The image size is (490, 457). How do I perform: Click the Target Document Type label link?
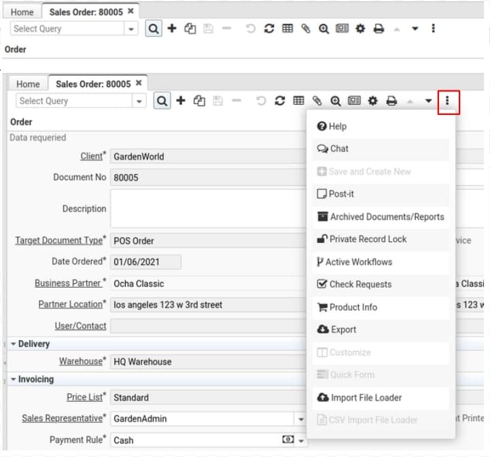click(58, 241)
